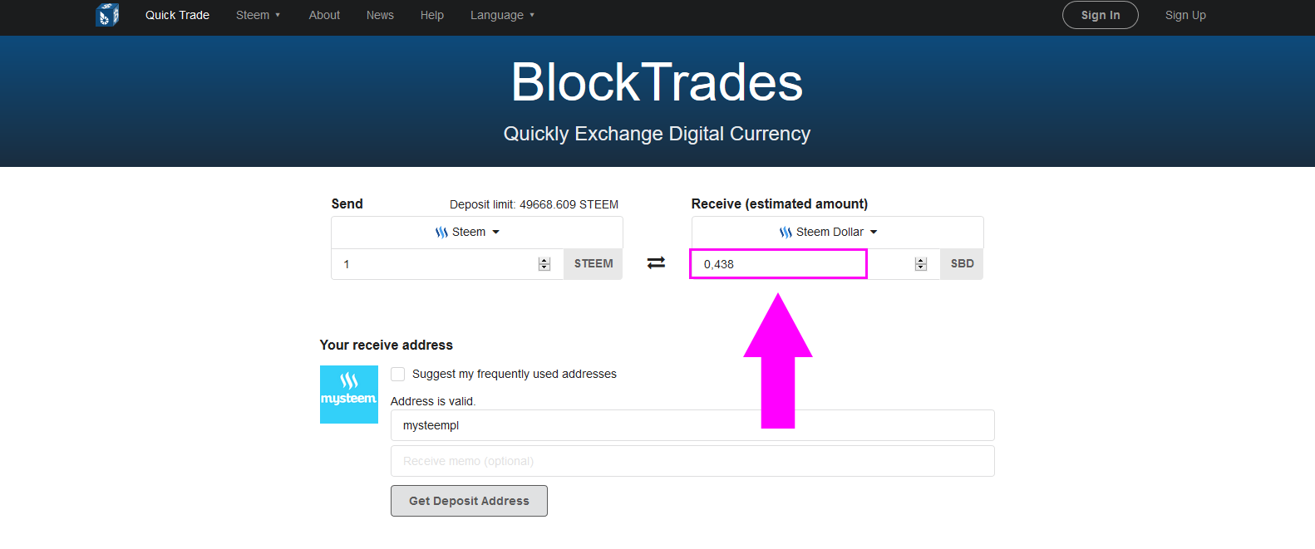This screenshot has width=1315, height=549.
Task: Click the BlockTrades heading title
Action: [657, 82]
